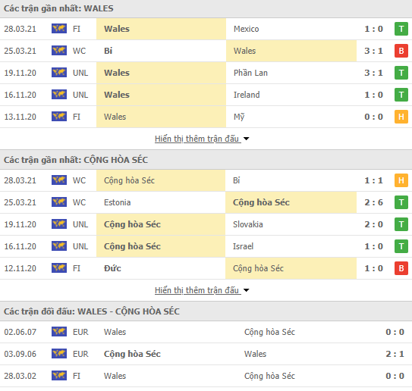Click the world flag icon beside 02.06.07 EUR match
The height and width of the screenshot is (391, 412).
point(59,332)
